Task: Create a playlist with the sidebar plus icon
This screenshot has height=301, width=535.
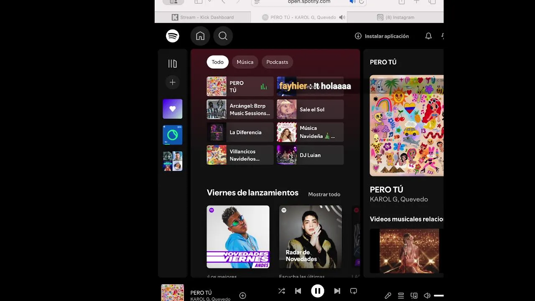Action: point(173,82)
